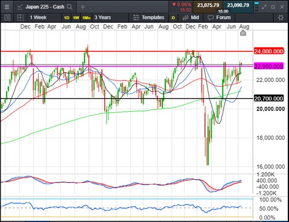Select the 1D interval toggle
The height and width of the screenshot is (222, 289).
(66, 18)
